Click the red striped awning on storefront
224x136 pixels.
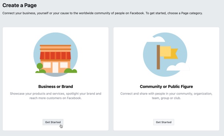click(x=55, y=55)
